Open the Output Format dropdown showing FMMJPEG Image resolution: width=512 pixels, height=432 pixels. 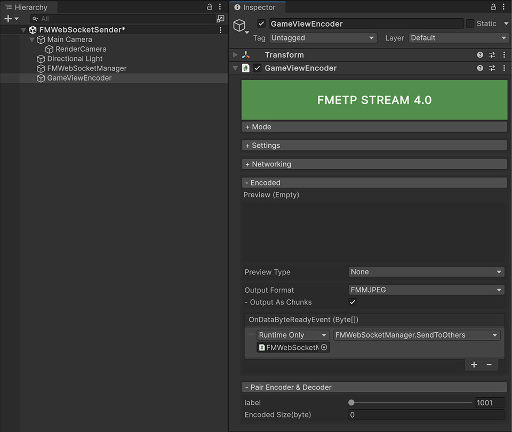(426, 290)
